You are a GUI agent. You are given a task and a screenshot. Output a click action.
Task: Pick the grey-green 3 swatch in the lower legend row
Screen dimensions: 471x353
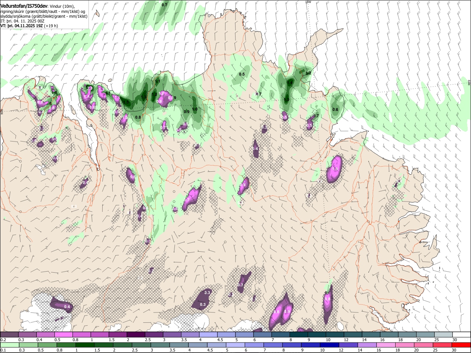click(x=160, y=345)
